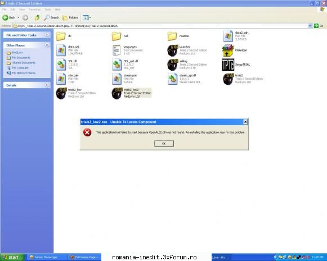The height and width of the screenshot is (261, 327).
Task: Open the File menu
Action: click(x=5, y=10)
